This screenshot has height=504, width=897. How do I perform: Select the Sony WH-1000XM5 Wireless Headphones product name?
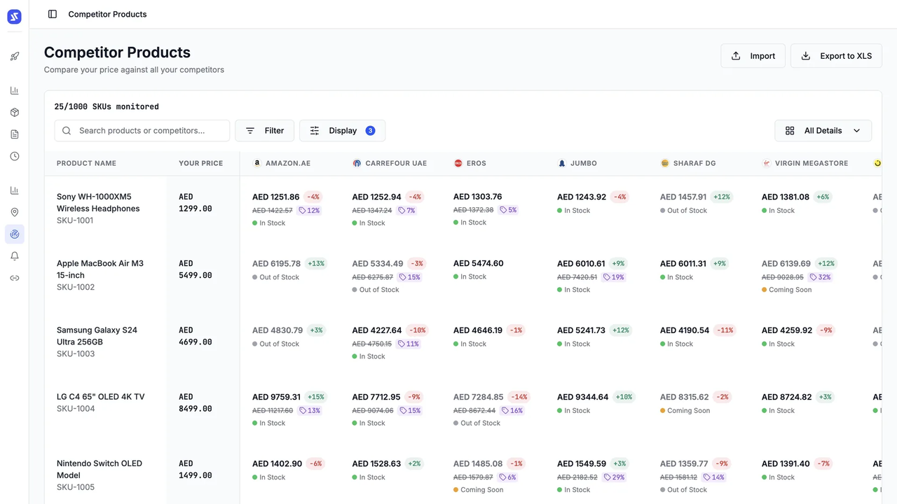pyautogui.click(x=98, y=202)
